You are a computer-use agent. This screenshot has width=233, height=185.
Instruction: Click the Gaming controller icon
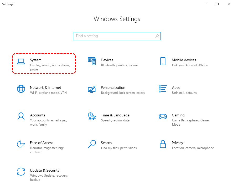163,116
